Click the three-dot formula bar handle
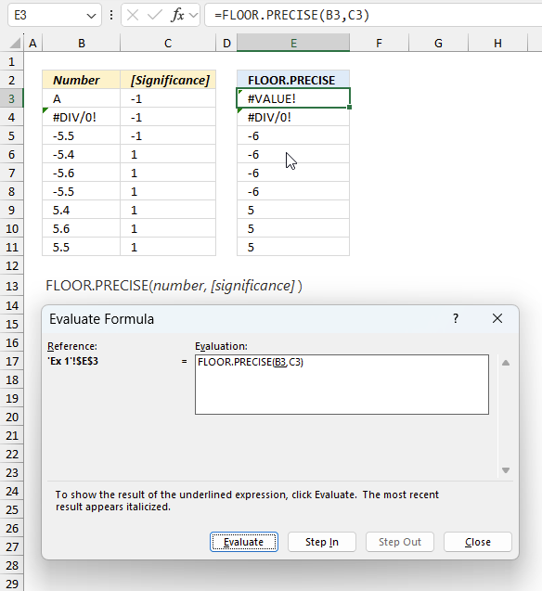This screenshot has height=591, width=542. (x=111, y=15)
